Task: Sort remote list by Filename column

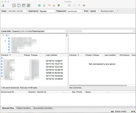Action: point(75,55)
